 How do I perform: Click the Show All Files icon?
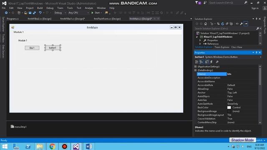click(231, 24)
